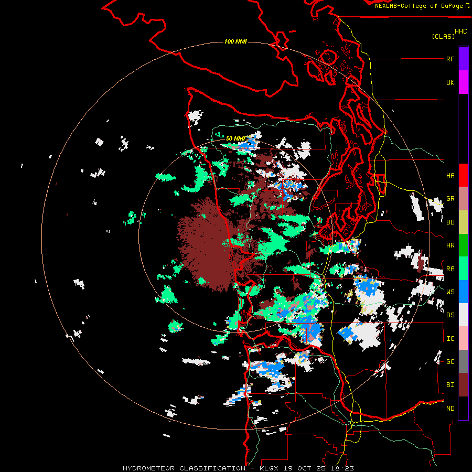
Task: Click the HR legend label
Action: point(450,245)
